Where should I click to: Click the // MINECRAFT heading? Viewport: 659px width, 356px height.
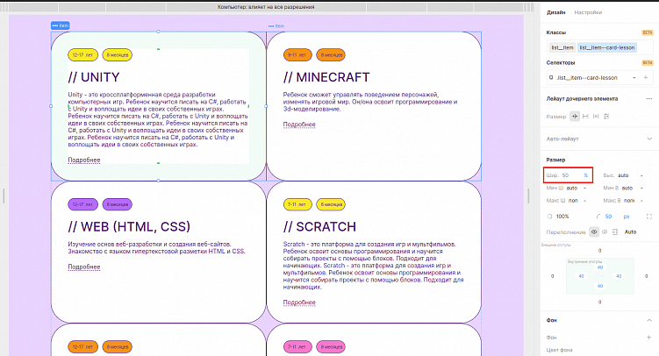click(x=326, y=77)
